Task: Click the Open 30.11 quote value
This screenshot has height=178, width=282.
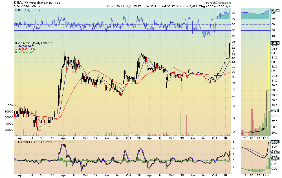Action: point(115,6)
